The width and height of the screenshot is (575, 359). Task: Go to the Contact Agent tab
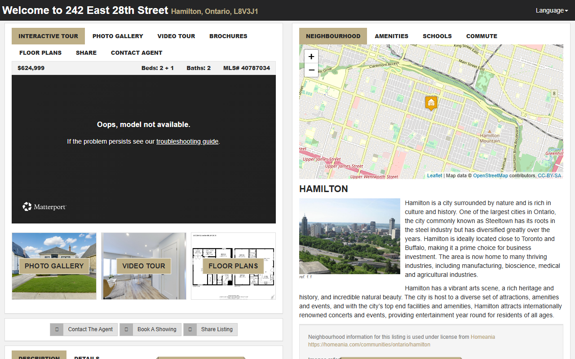137,53
